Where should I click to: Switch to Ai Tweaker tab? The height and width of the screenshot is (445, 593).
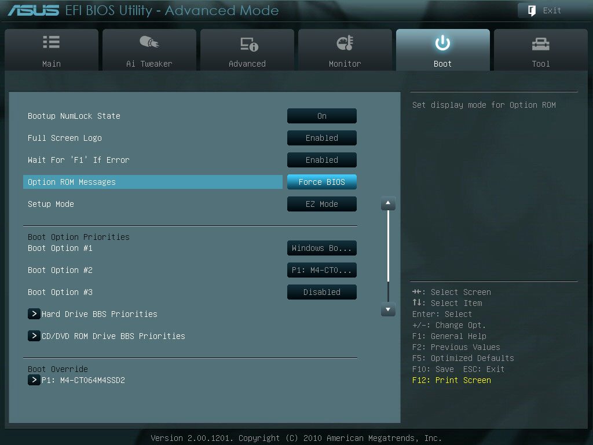click(149, 50)
